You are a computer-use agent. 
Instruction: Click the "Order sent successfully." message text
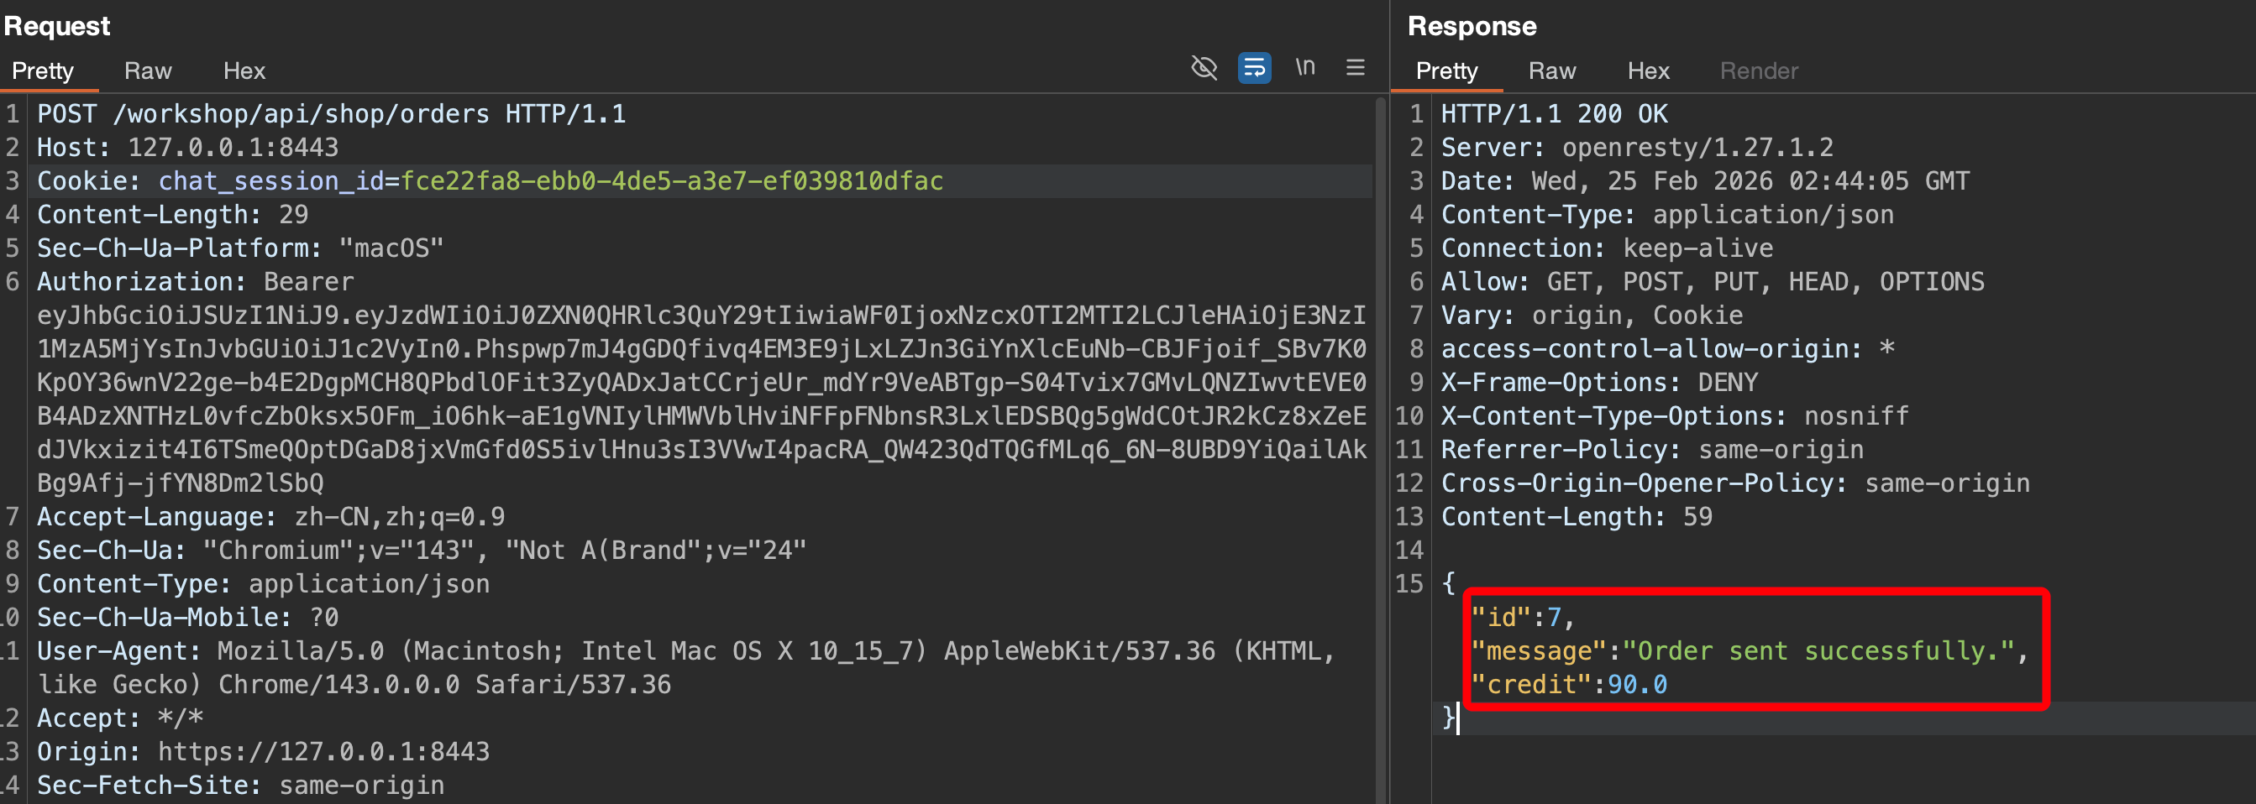1818,651
